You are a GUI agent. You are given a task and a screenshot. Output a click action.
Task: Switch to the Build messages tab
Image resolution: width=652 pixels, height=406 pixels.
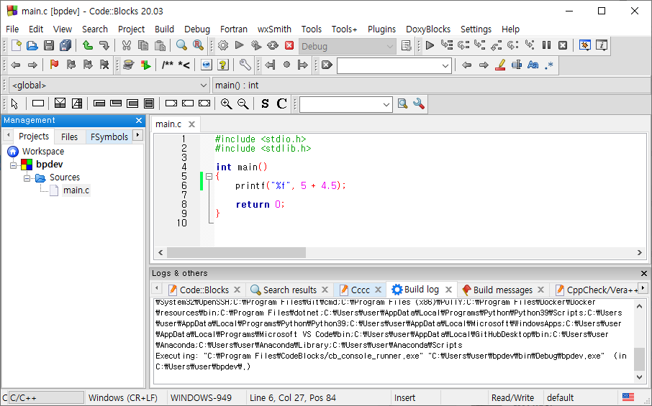coord(503,290)
